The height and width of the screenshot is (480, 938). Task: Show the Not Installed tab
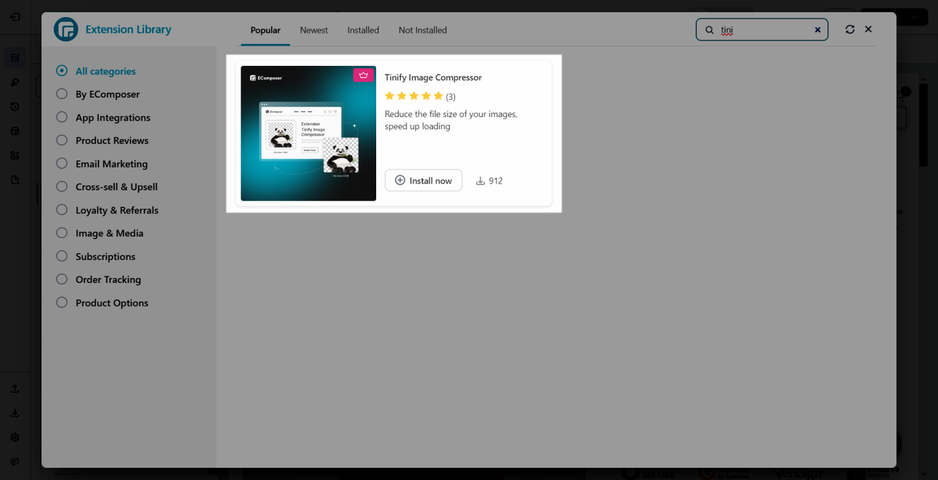[x=423, y=30]
